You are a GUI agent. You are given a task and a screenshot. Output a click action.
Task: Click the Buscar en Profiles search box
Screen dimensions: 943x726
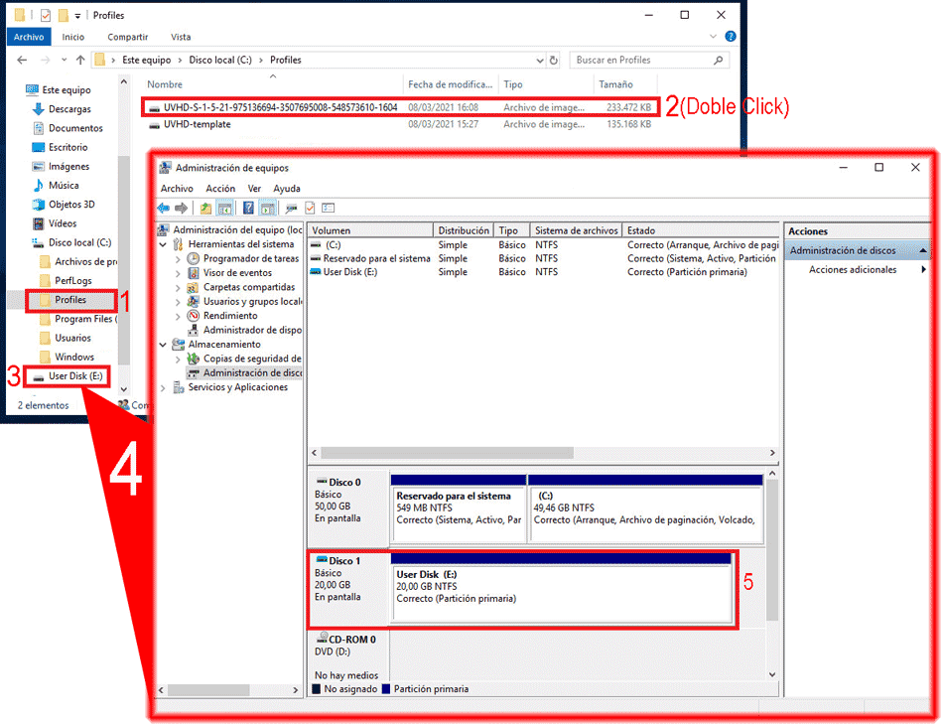pyautogui.click(x=645, y=60)
